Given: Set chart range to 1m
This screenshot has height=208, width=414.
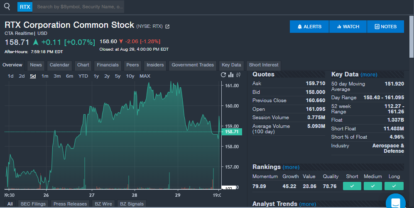Looking at the screenshot, I should (45, 76).
